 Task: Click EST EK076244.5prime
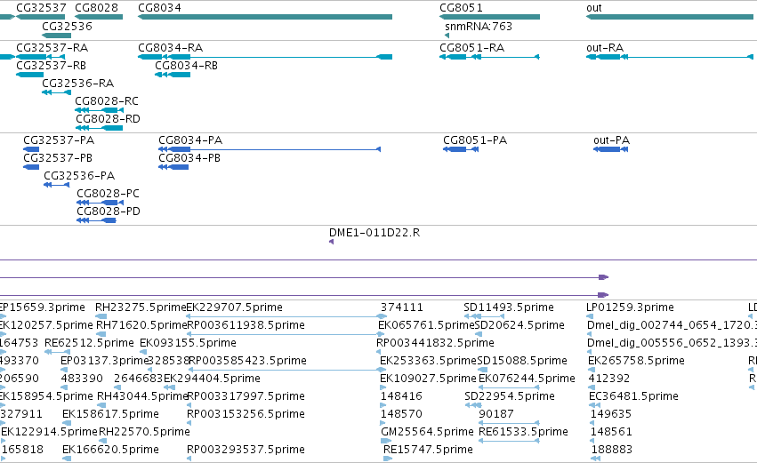click(x=527, y=379)
